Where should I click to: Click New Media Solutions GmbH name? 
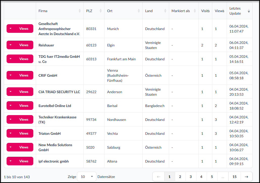tap(55, 147)
